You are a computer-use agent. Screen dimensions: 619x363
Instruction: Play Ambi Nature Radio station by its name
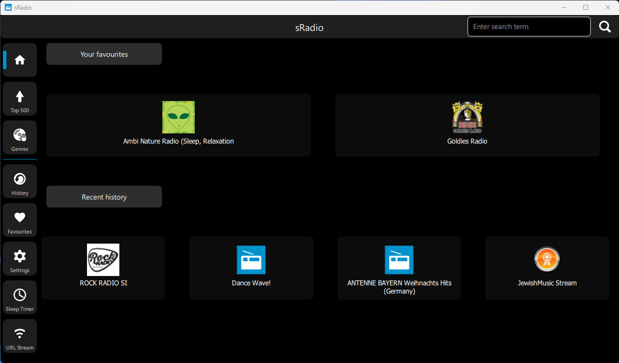click(x=178, y=141)
